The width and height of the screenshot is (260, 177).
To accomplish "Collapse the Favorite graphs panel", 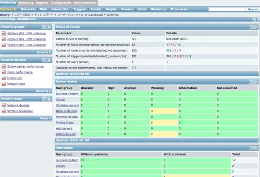I will 49,27.
